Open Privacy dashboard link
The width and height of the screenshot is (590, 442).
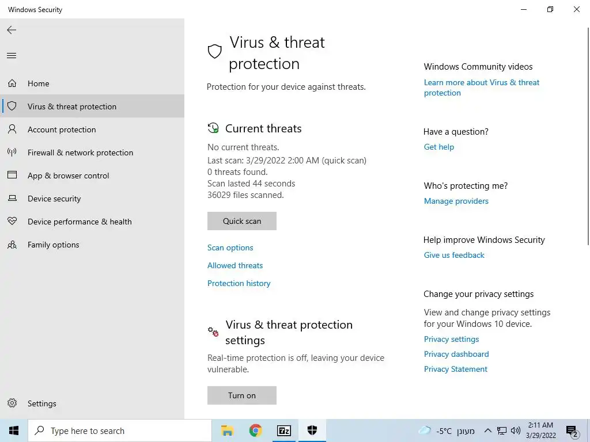456,354
